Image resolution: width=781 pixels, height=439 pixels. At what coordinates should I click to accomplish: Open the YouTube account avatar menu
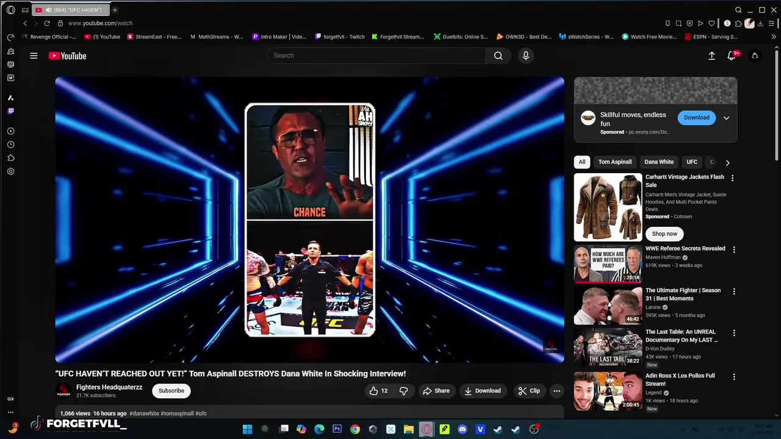point(755,55)
